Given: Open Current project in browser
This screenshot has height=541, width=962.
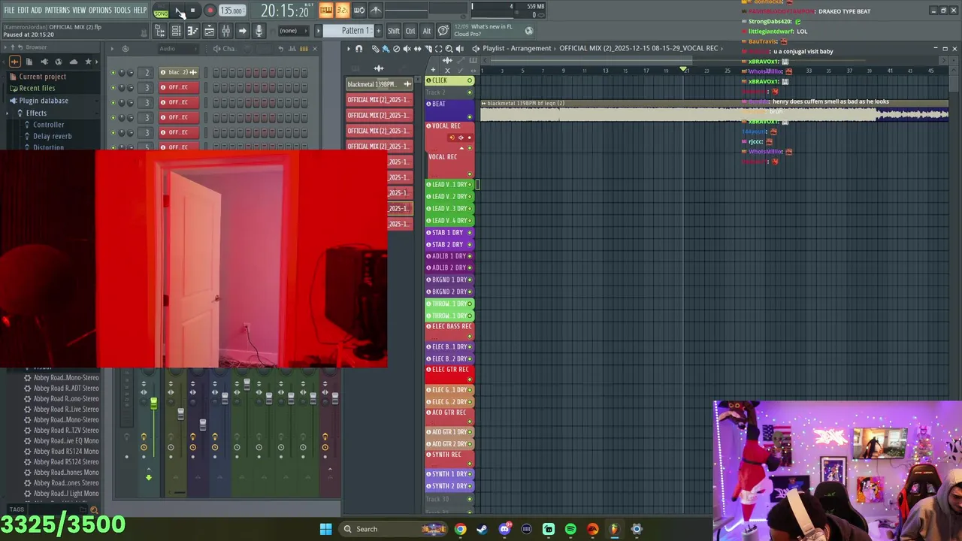Looking at the screenshot, I should 42,77.
